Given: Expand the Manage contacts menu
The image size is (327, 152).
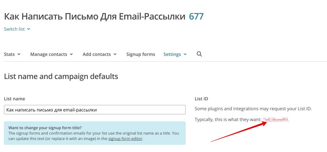Looking at the screenshot, I should 49,54.
